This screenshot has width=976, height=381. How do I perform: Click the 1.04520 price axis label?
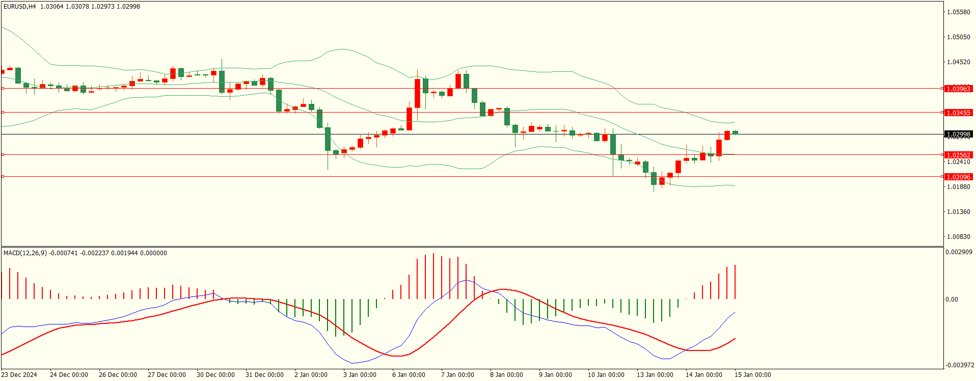tap(959, 62)
